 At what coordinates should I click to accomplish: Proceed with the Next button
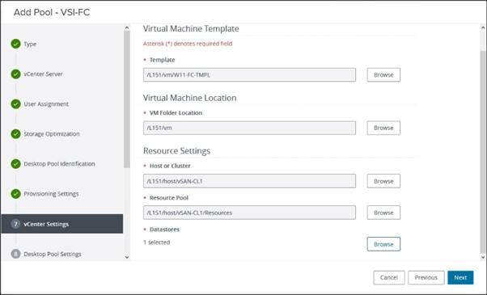pos(460,278)
